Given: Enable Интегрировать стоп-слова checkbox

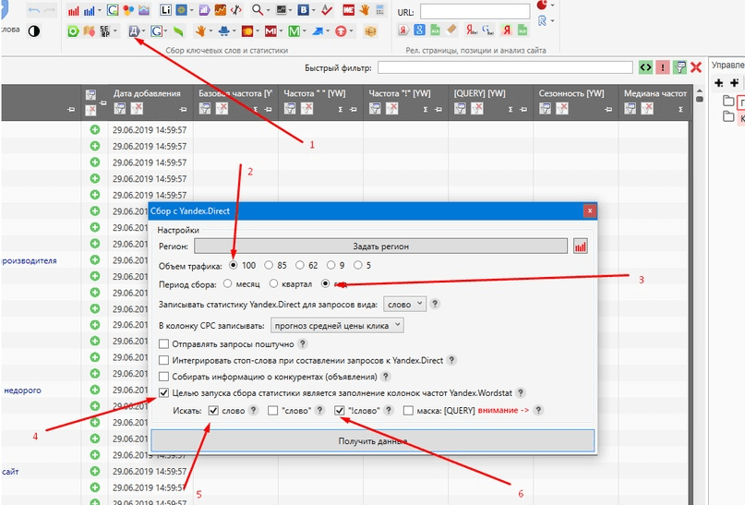Looking at the screenshot, I should [x=164, y=360].
